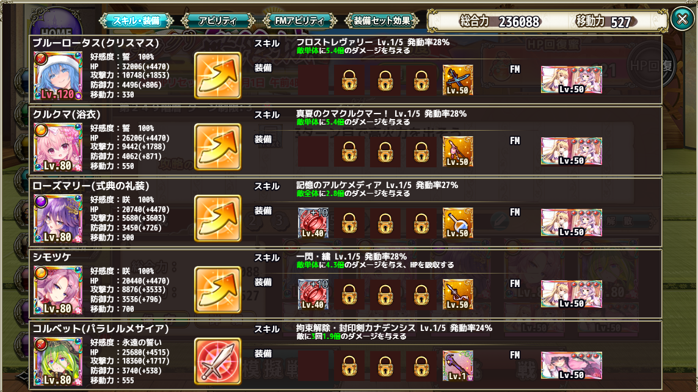This screenshot has height=392, width=698.
Task: Click empty first equipment slot of コルベット
Action: 313,366
